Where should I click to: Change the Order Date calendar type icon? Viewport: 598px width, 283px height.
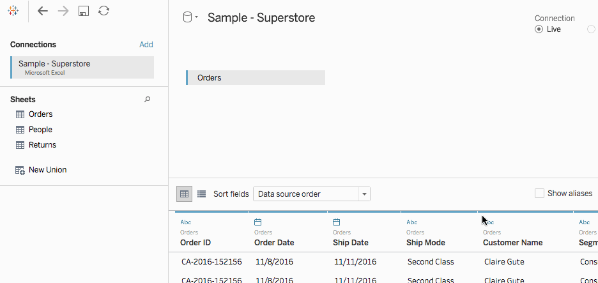point(258,222)
